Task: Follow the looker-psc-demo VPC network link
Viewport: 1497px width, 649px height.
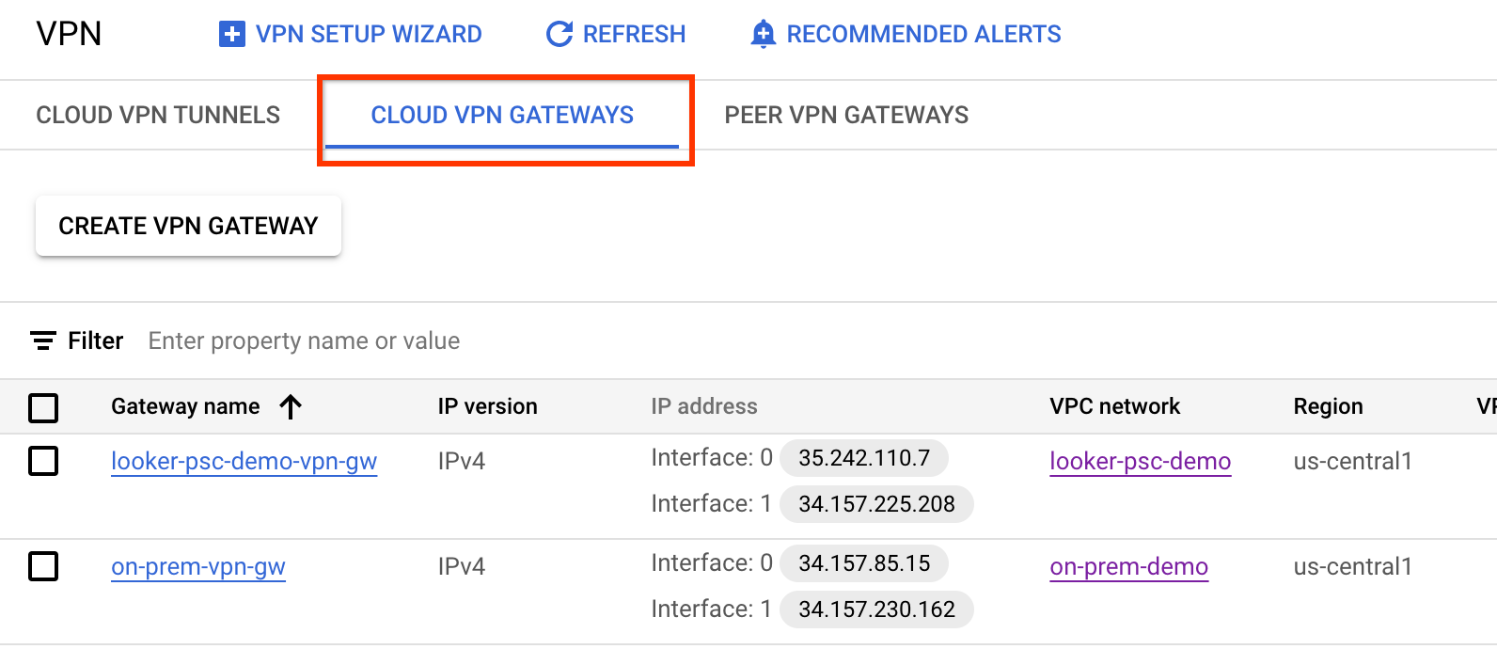Action: click(x=1140, y=461)
